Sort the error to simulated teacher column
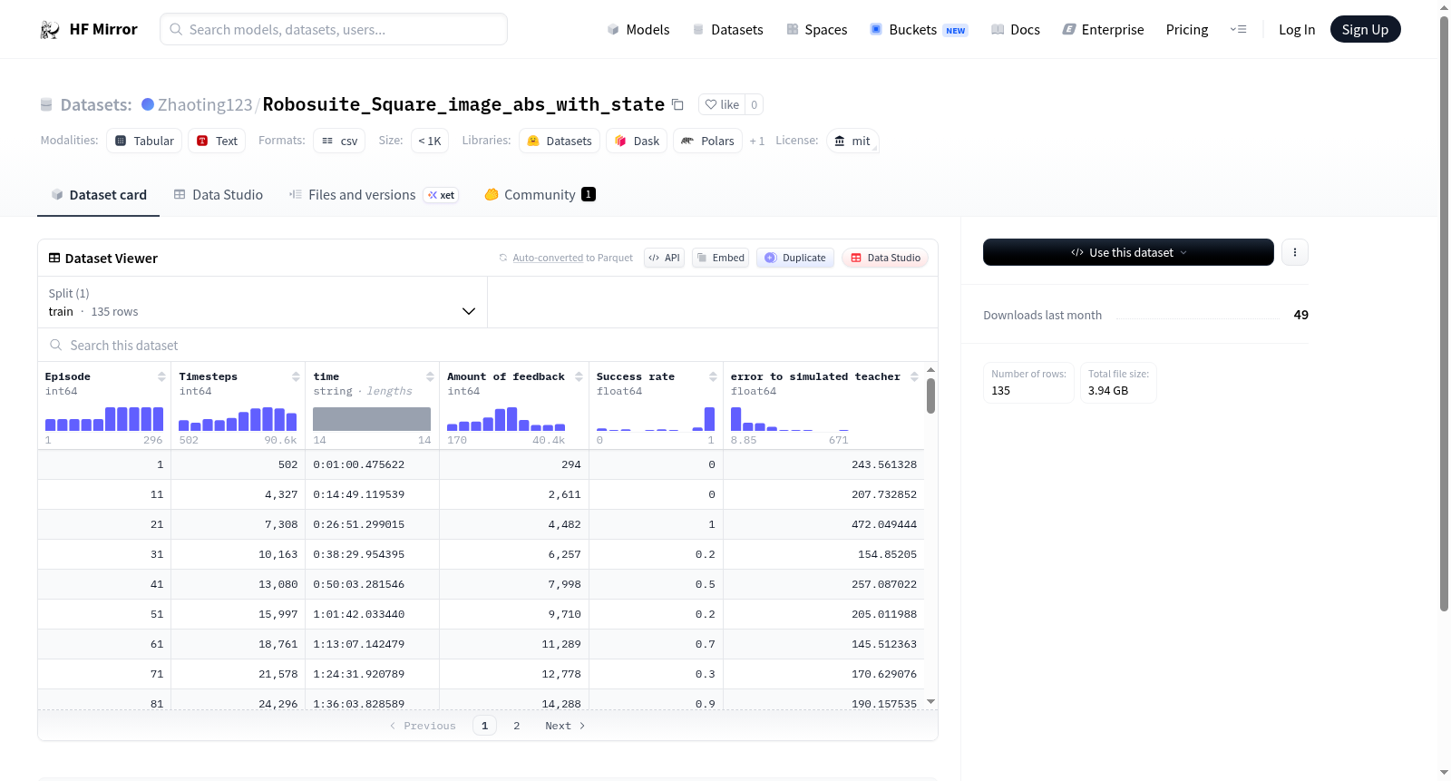The width and height of the screenshot is (1451, 781). tap(914, 376)
